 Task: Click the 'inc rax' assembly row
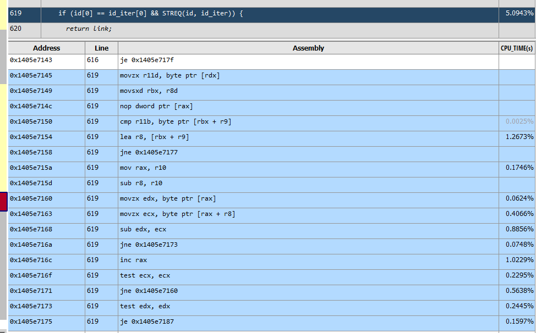[133, 260]
